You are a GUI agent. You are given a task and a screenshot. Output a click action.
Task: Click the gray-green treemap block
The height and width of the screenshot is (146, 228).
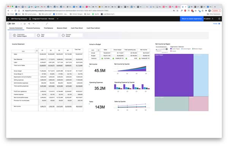172,104
